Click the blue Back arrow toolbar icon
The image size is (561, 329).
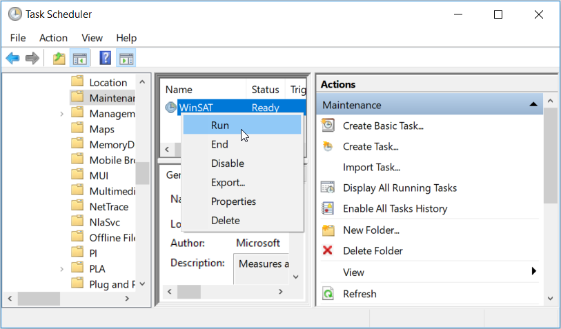(x=12, y=58)
